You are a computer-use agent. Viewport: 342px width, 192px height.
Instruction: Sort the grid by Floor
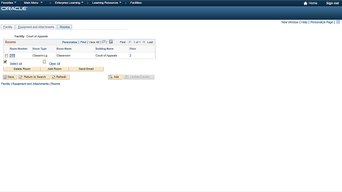133,49
